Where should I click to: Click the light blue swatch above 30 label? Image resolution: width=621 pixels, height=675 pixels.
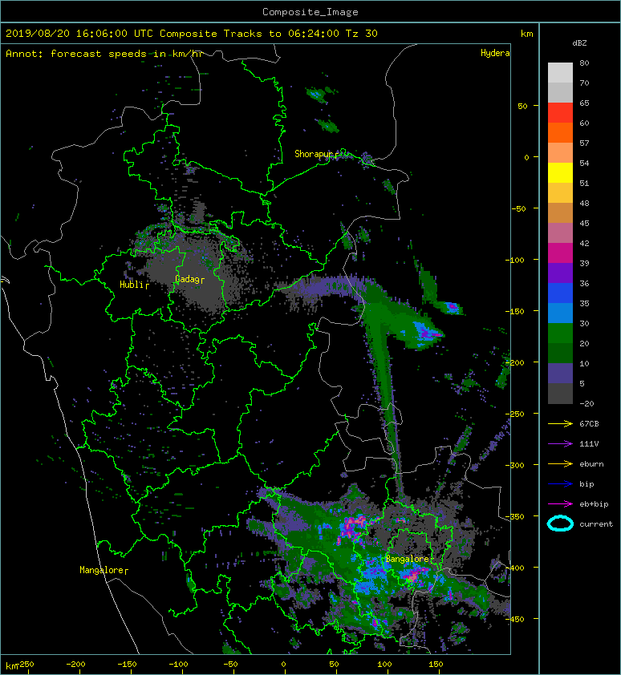[560, 313]
